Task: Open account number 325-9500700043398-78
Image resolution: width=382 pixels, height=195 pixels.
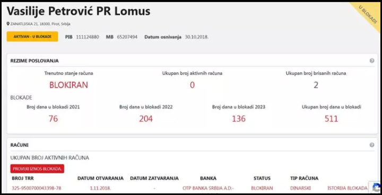Action: (x=37, y=188)
